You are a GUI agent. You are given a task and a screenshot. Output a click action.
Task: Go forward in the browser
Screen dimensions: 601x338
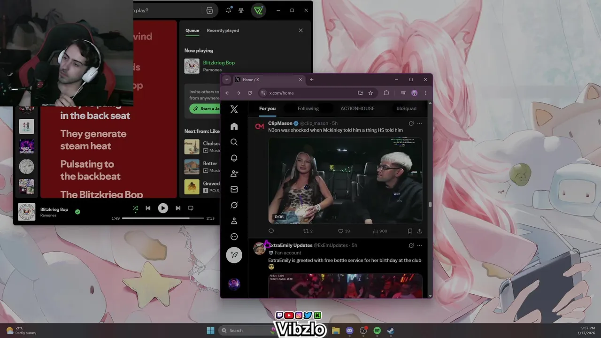239,93
